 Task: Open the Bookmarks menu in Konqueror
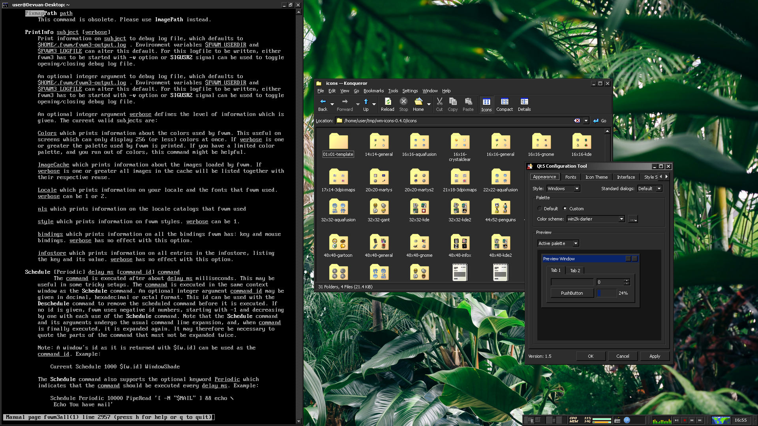pos(373,91)
